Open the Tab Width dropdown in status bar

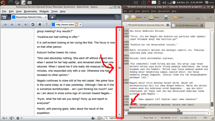click(169, 118)
